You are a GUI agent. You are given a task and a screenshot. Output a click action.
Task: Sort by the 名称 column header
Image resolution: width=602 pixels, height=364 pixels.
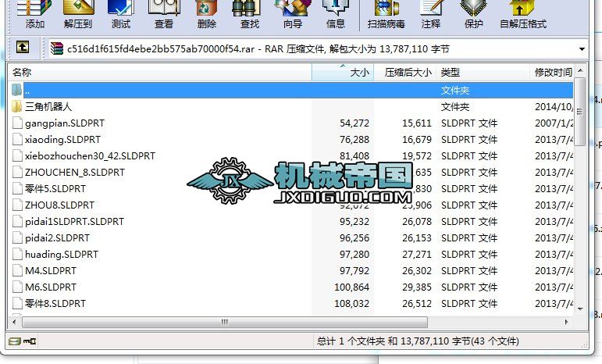[x=160, y=72]
